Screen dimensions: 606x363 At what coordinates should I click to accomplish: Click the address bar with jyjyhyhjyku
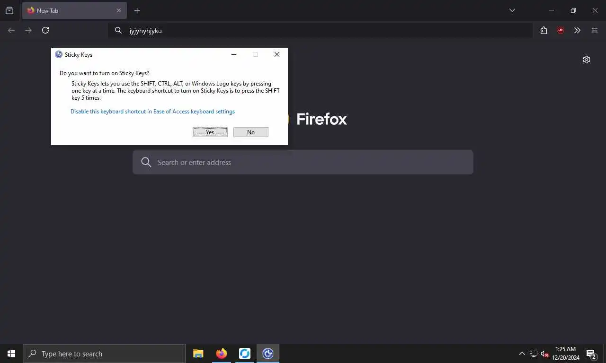(x=320, y=31)
